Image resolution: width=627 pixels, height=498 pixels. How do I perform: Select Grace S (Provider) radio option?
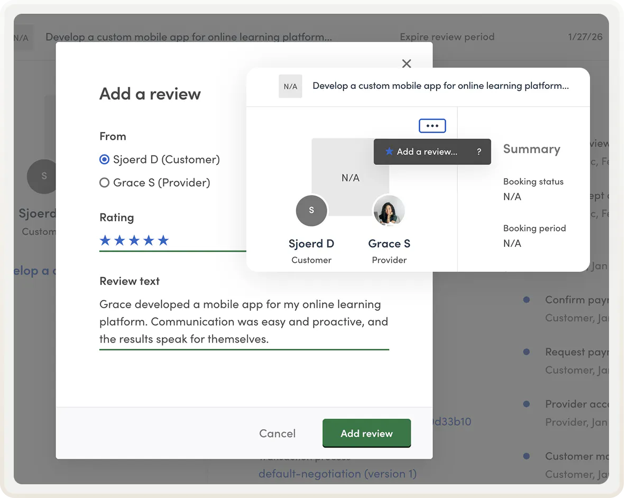point(105,183)
